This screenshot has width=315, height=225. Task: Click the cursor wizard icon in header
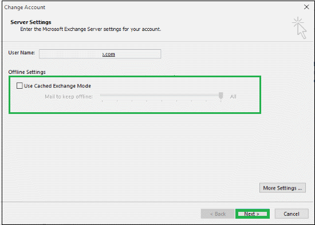(300, 27)
